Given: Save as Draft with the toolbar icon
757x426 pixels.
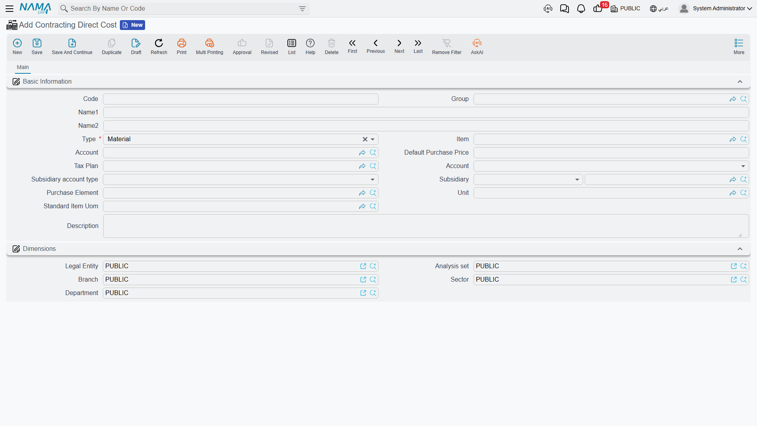Looking at the screenshot, I should pyautogui.click(x=136, y=47).
